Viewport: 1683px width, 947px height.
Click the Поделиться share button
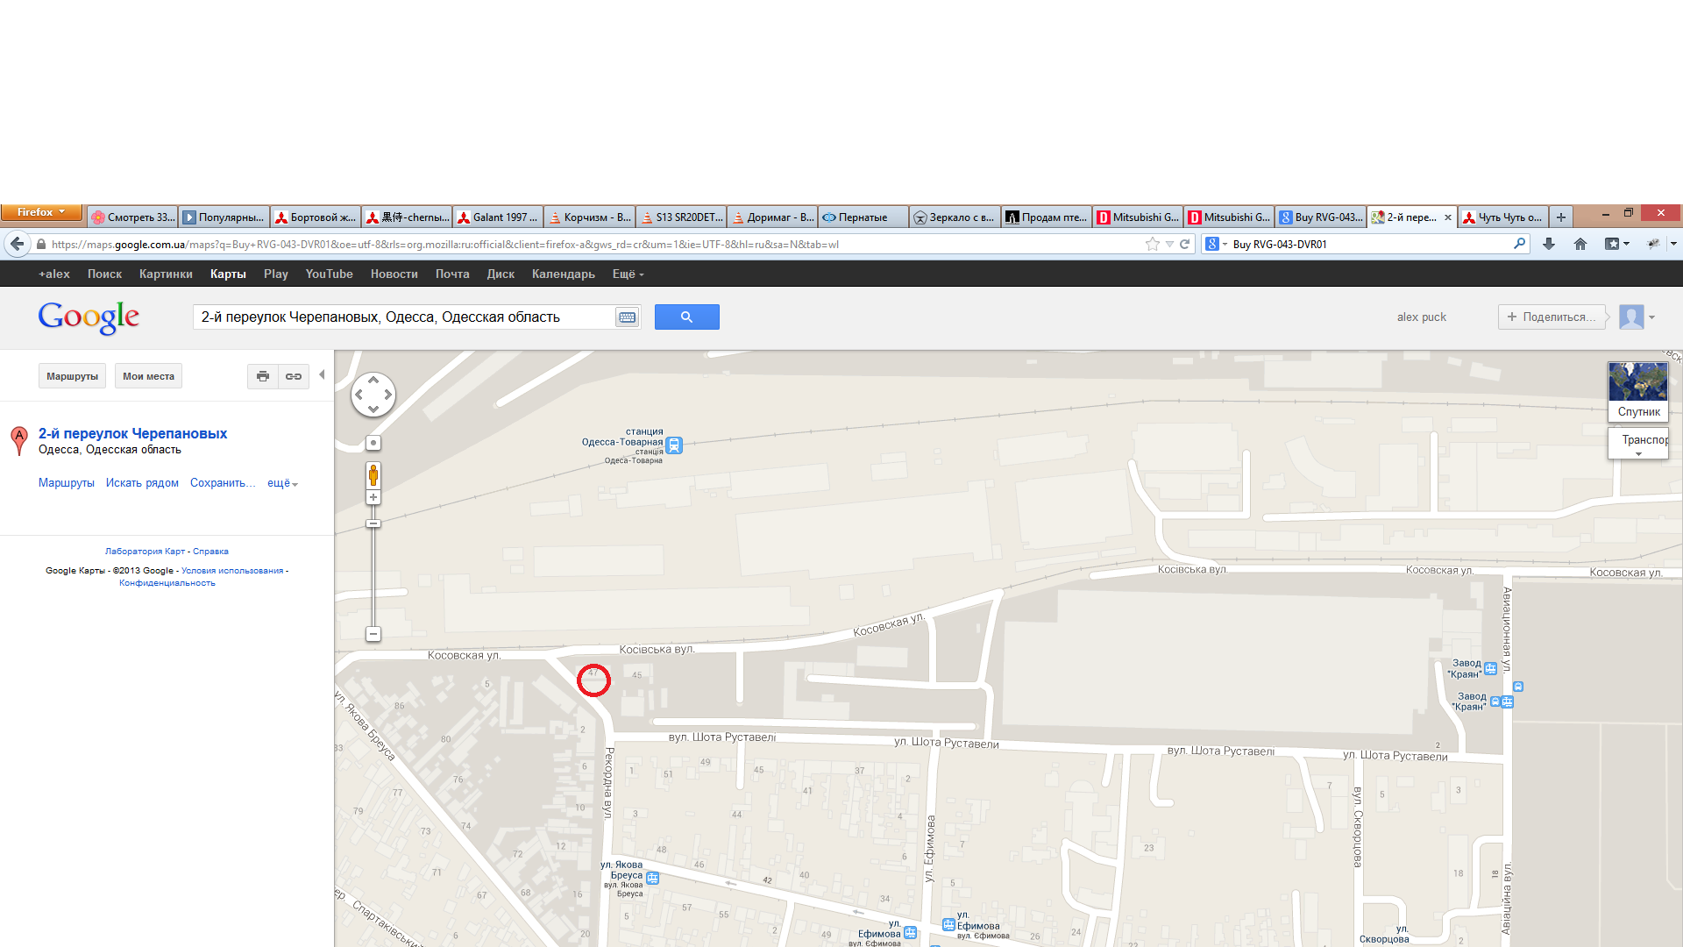point(1552,317)
